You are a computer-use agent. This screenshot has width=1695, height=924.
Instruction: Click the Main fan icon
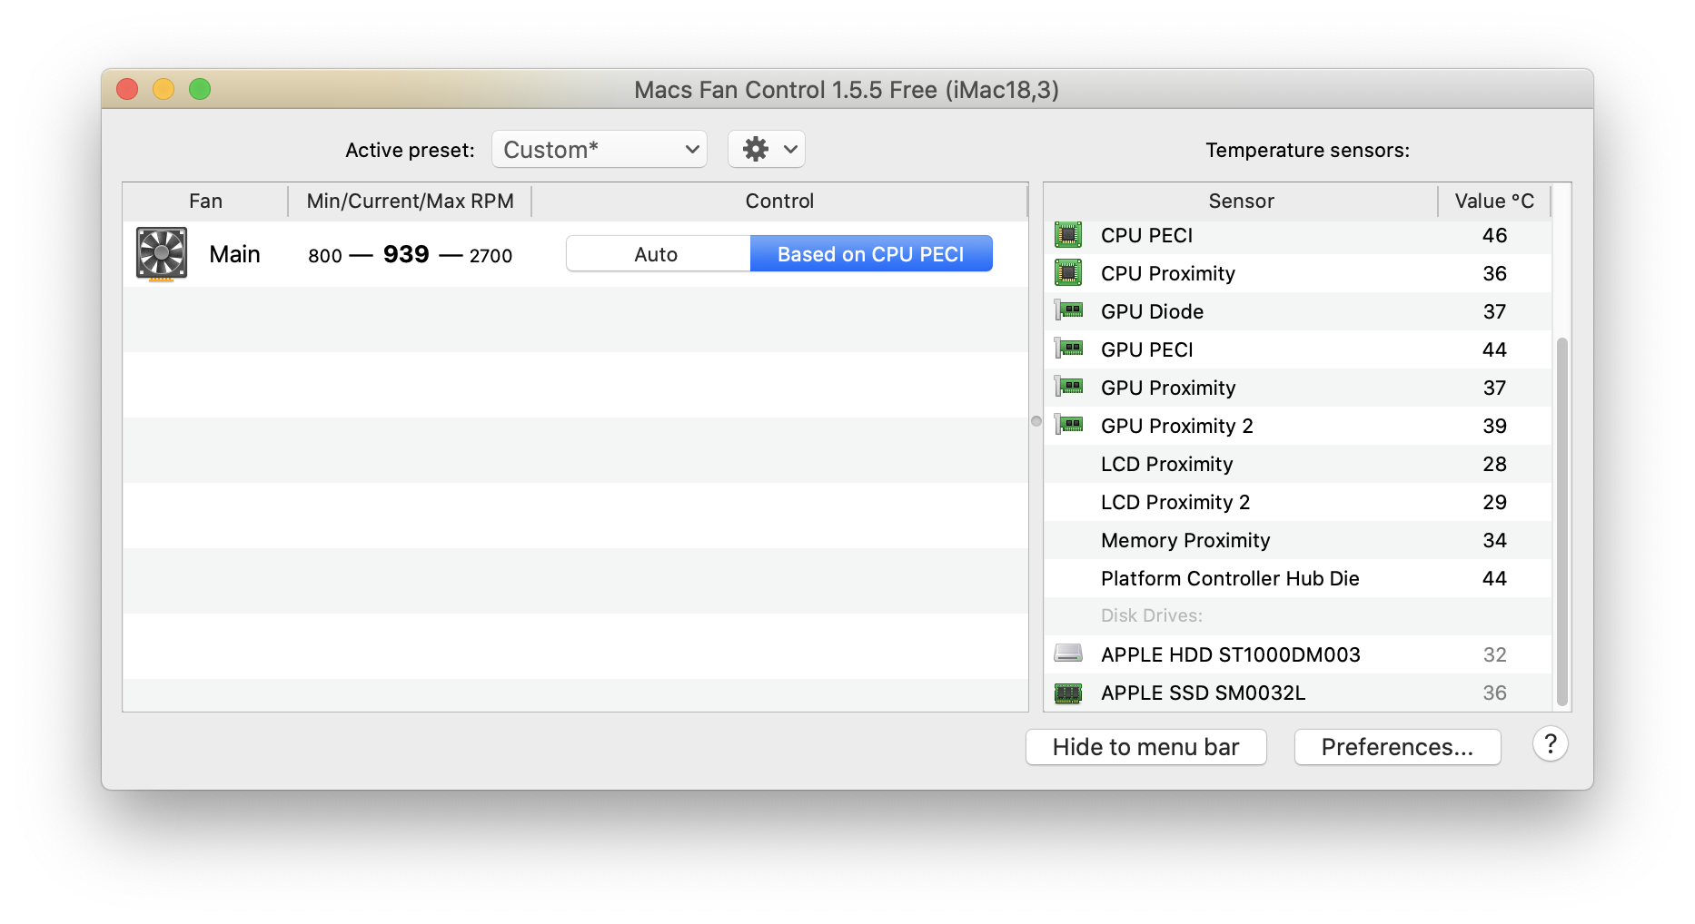pos(162,254)
